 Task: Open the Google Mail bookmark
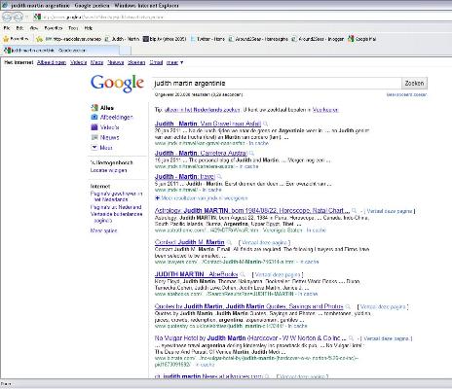coord(361,39)
